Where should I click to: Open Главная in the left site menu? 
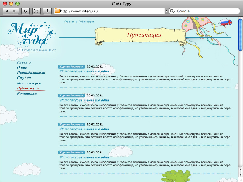coord(24,62)
